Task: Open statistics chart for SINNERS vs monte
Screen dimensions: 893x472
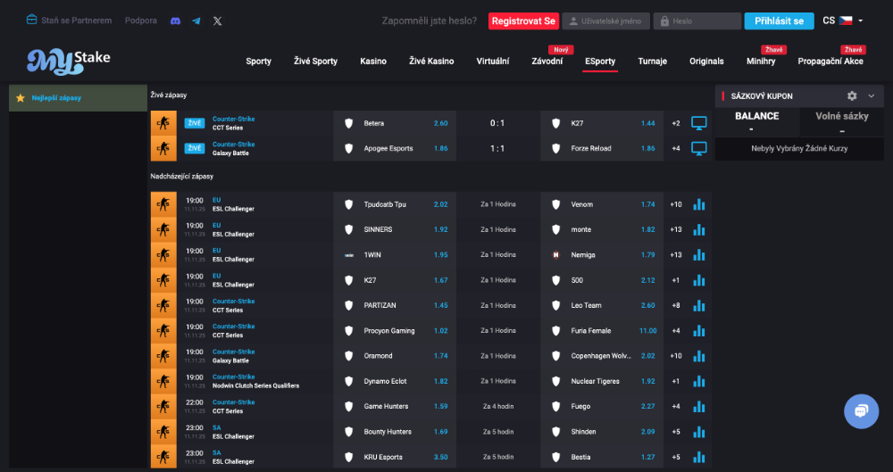Action: (699, 229)
